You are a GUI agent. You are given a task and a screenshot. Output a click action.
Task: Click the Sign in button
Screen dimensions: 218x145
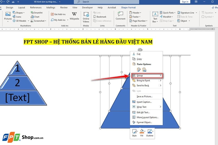tap(185, 2)
